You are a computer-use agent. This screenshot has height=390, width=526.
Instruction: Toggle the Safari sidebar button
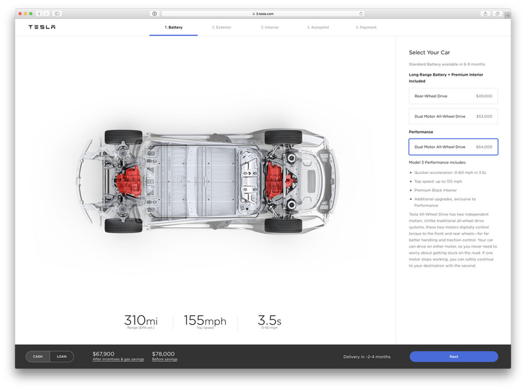[x=57, y=14]
